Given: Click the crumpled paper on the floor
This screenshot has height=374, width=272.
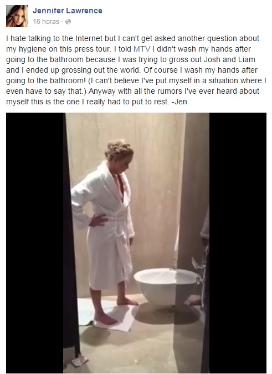Looking at the screenshot, I should 80,360.
